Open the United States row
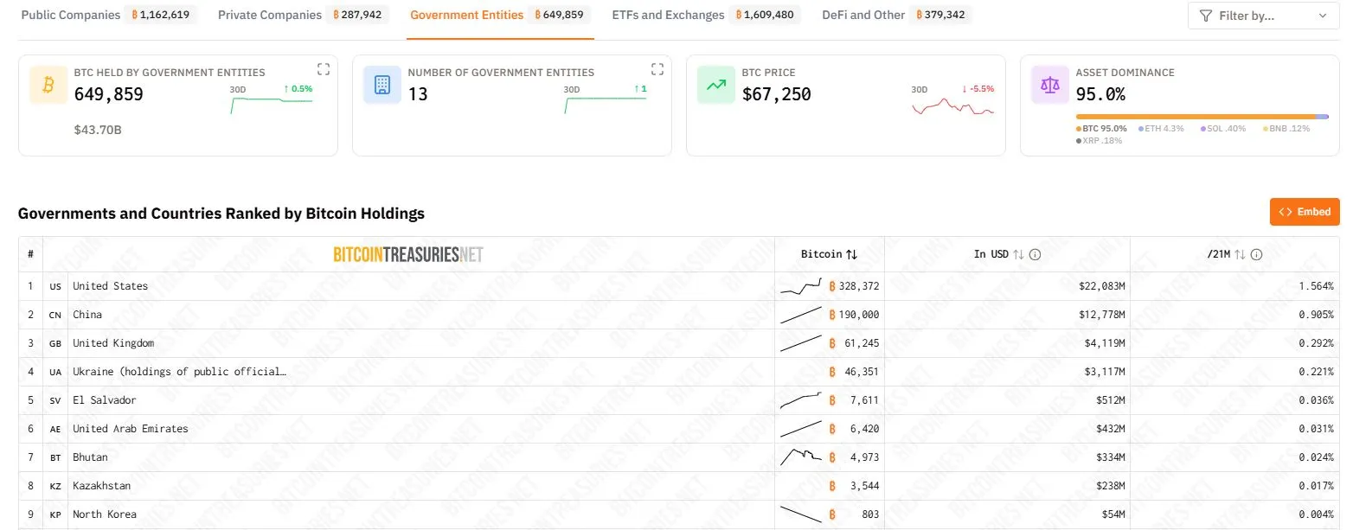Viewport: 1353px width, 530px height. coord(110,286)
